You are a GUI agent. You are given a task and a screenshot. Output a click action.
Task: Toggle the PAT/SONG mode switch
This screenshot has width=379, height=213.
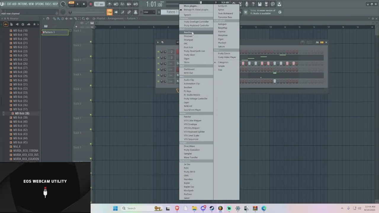click(71, 4)
